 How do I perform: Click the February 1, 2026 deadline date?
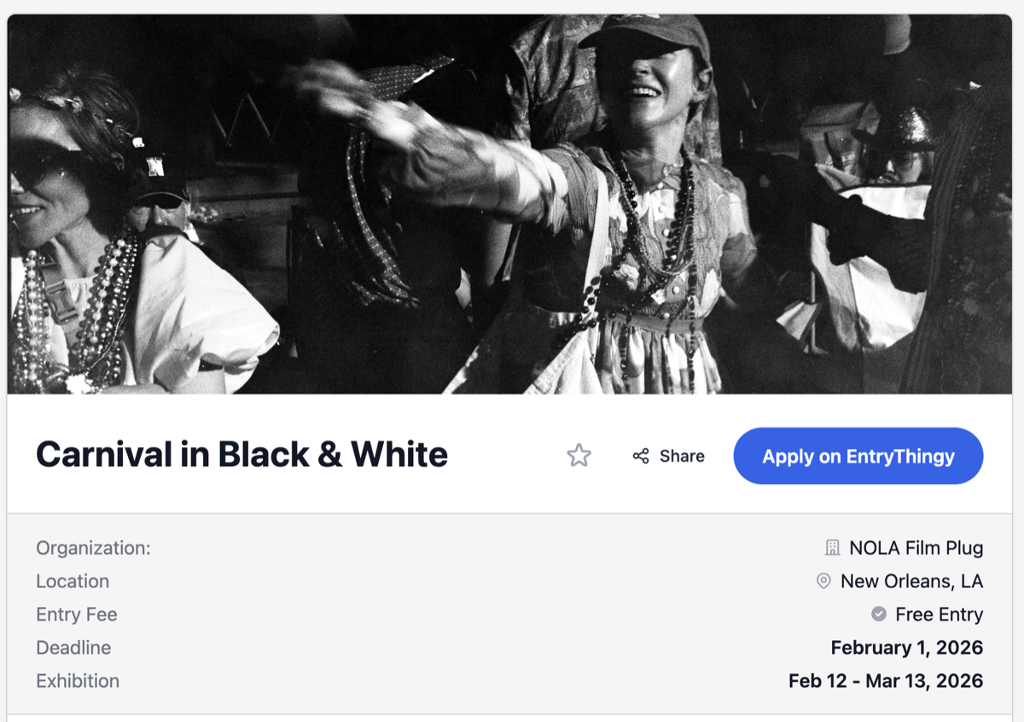coord(906,648)
